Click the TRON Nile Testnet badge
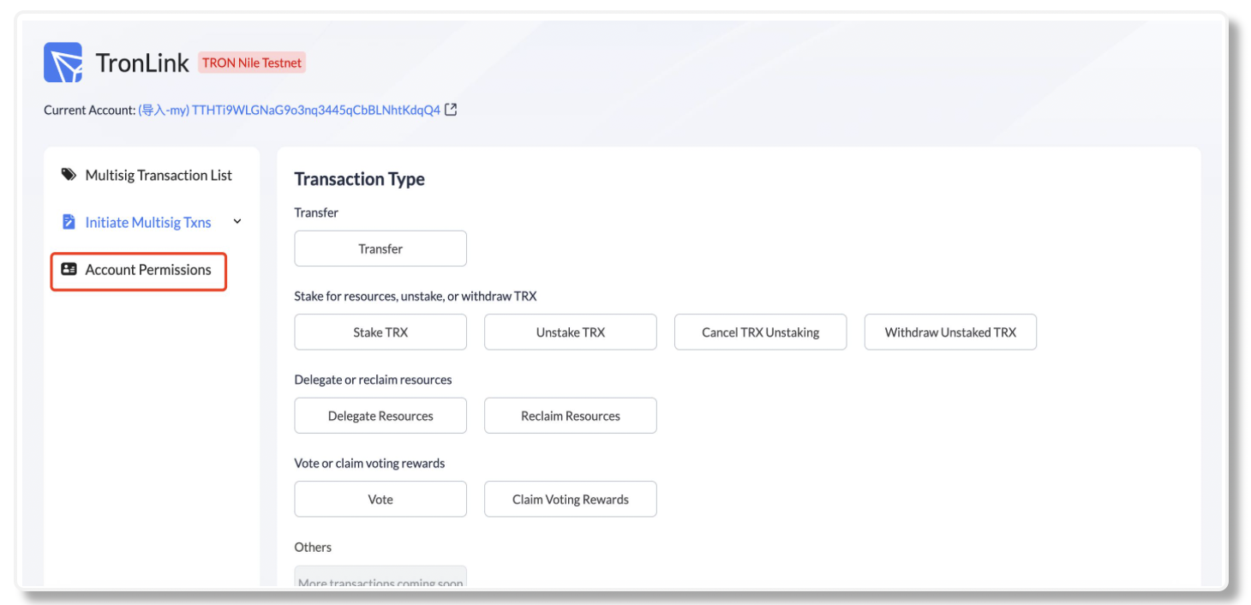The image size is (1251, 605). (252, 63)
